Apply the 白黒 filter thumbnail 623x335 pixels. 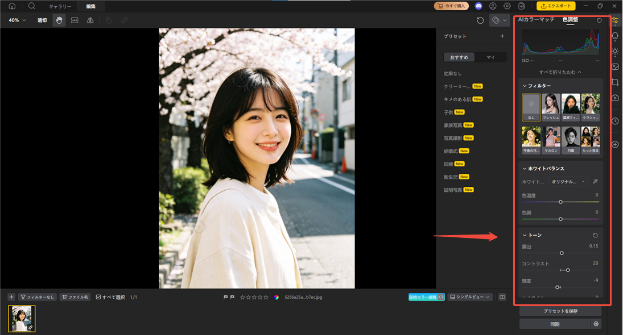pos(571,140)
